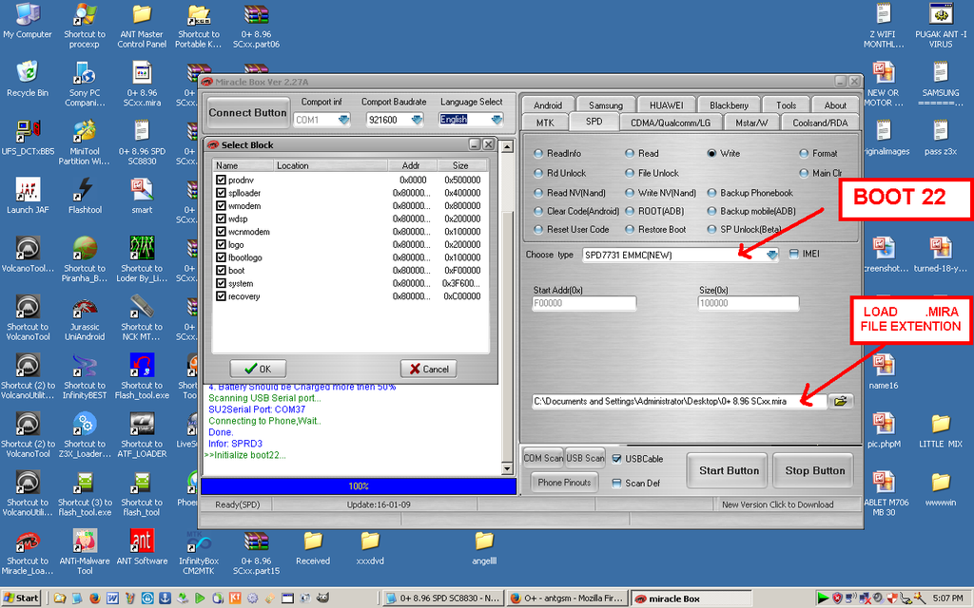Launch MiniTool Partition Wizard shortcut
This screenshot has width=974, height=608.
(85, 143)
